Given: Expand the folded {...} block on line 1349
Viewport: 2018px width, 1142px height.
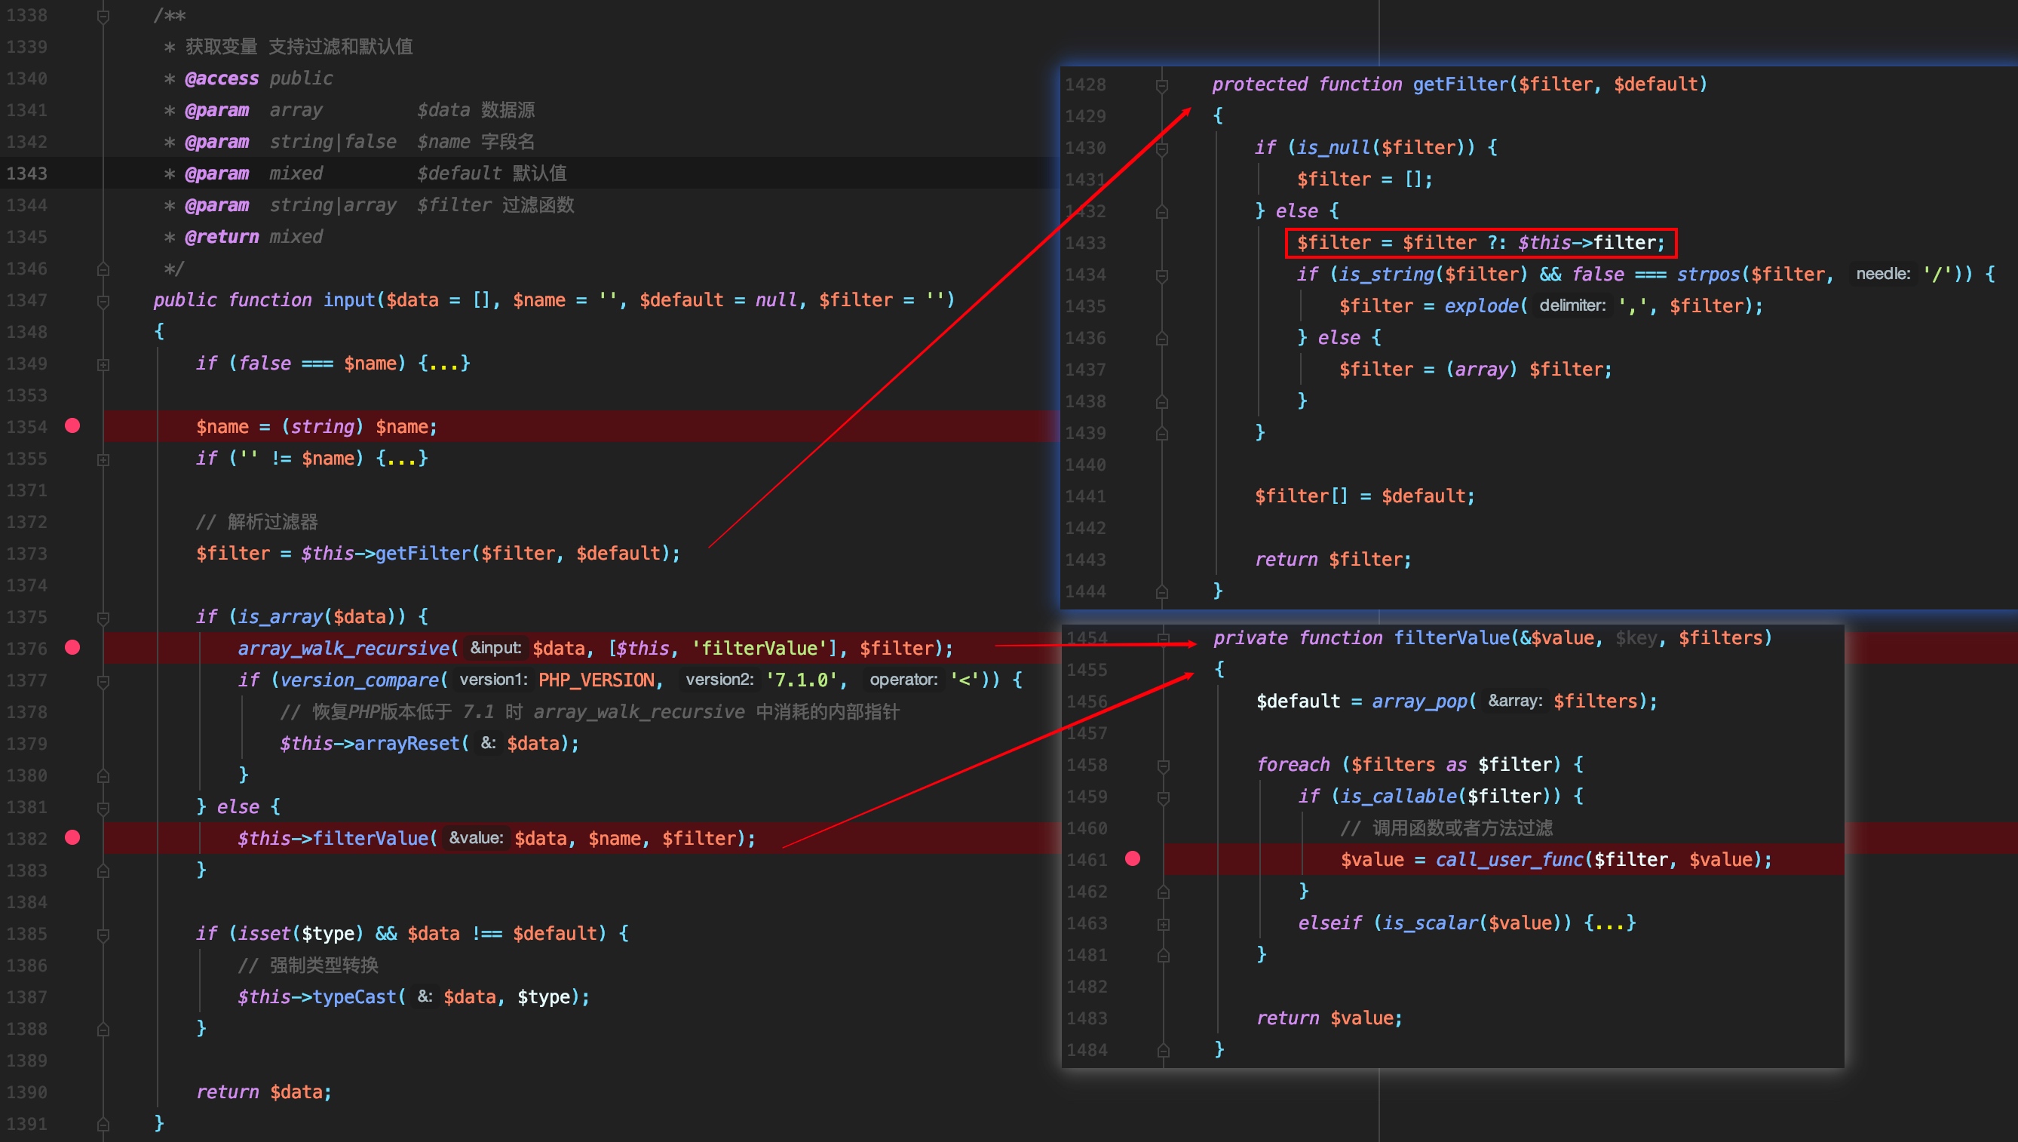Looking at the screenshot, I should click(444, 363).
